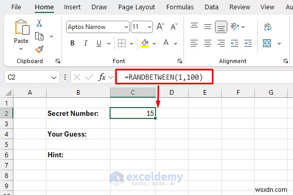Open Font settings dialog launcher
This screenshot has height=195, width=293.
coord(180,61)
